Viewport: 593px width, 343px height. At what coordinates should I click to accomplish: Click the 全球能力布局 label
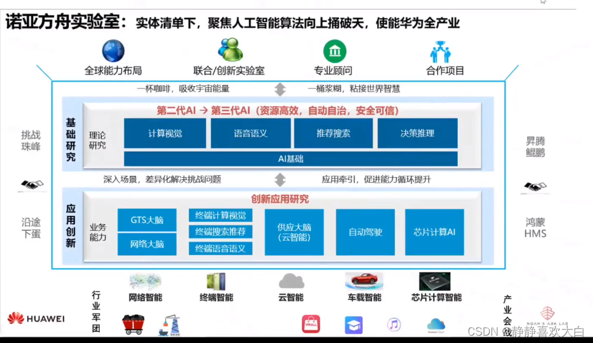[113, 71]
